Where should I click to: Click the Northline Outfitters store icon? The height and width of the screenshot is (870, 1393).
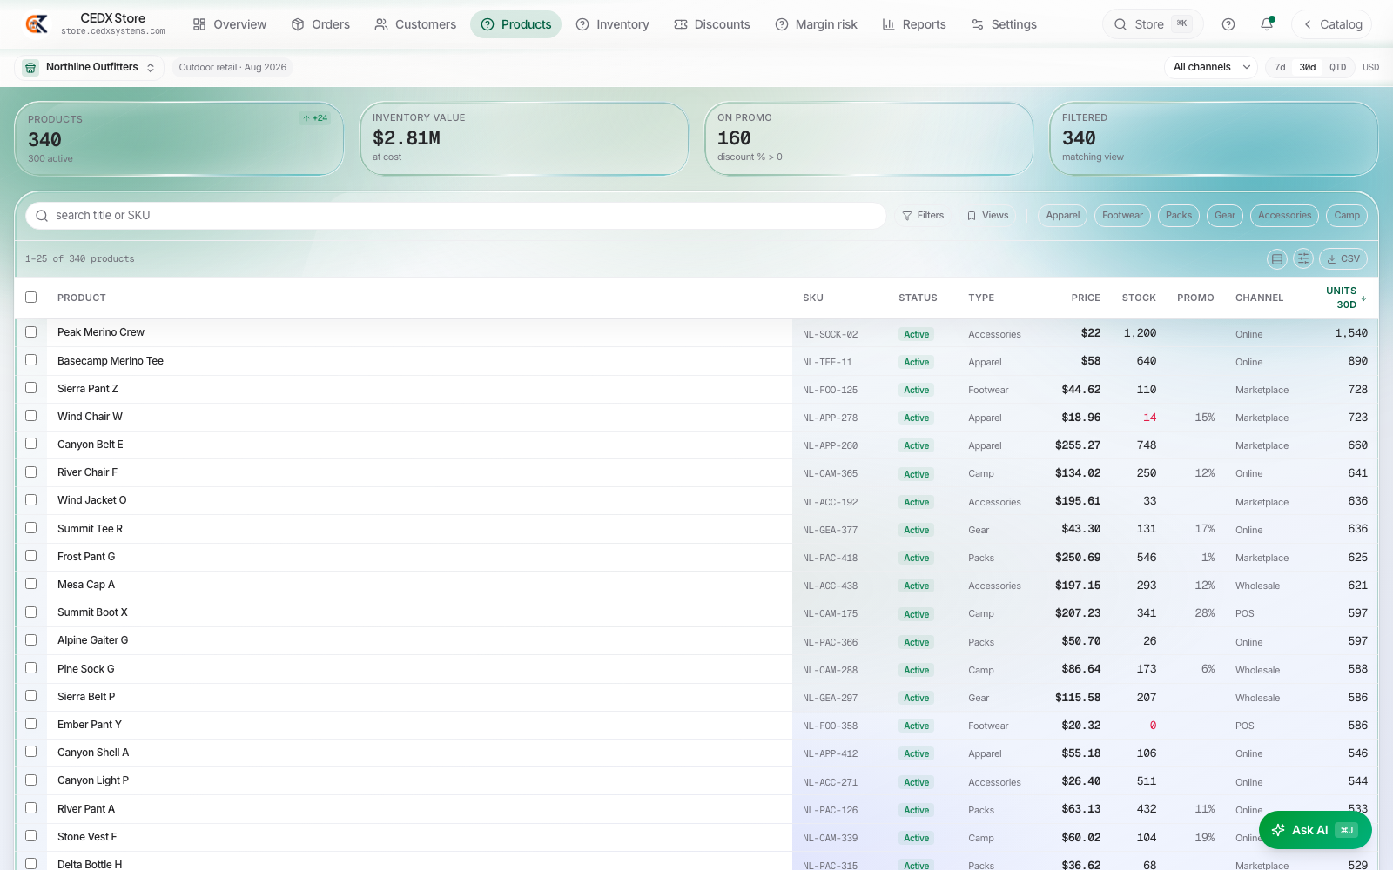point(30,67)
